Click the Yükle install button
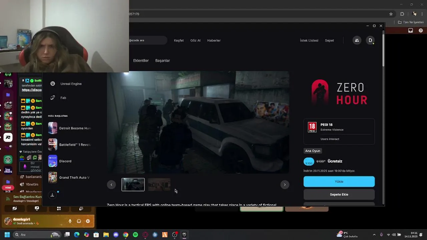 [339, 182]
